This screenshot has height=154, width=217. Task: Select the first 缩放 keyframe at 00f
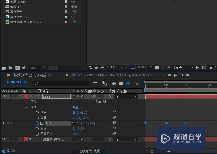click(x=146, y=123)
